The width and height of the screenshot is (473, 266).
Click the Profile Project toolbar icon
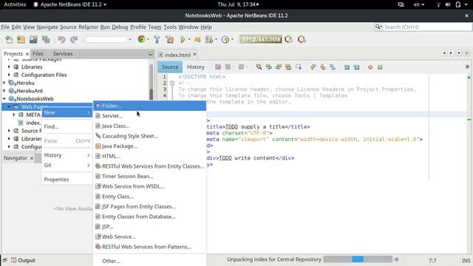point(225,39)
